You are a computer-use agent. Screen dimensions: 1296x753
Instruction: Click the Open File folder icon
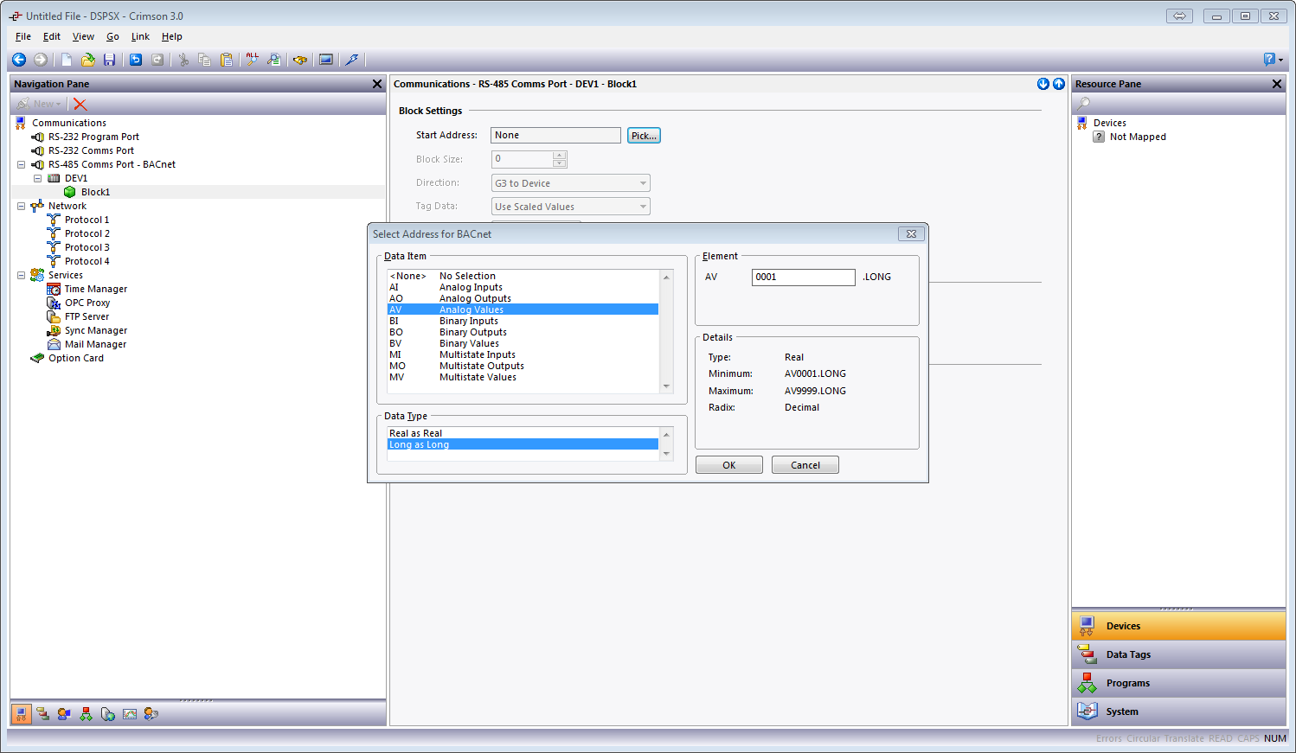click(x=88, y=60)
